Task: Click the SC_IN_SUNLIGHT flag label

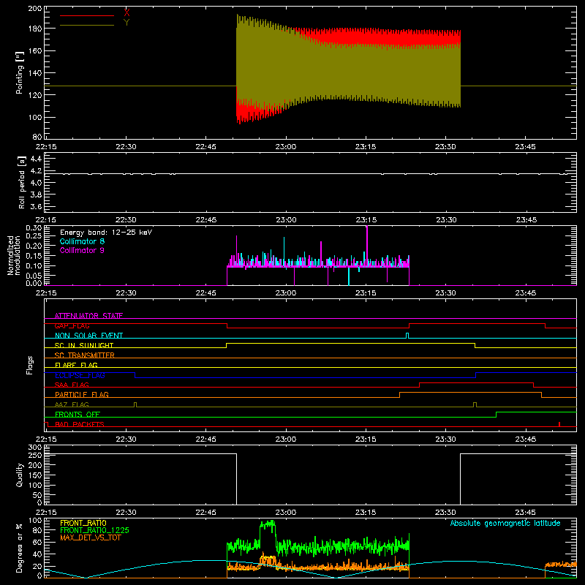Action: (x=84, y=345)
